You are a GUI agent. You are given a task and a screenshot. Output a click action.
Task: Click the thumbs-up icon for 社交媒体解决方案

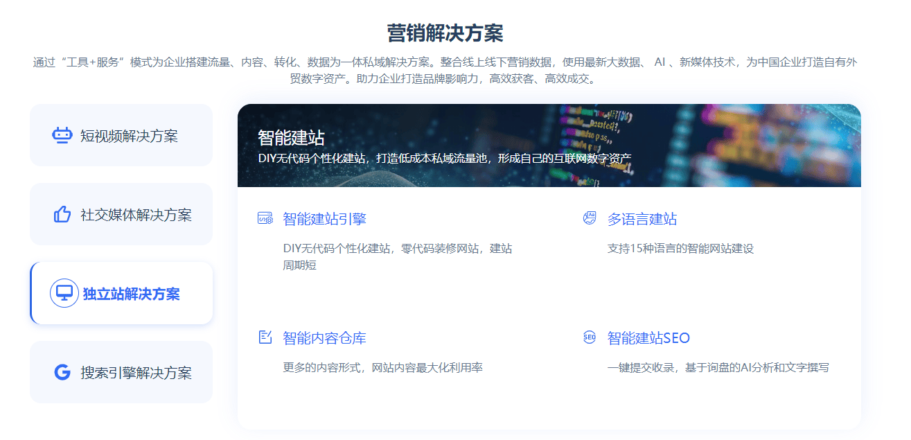pos(62,215)
